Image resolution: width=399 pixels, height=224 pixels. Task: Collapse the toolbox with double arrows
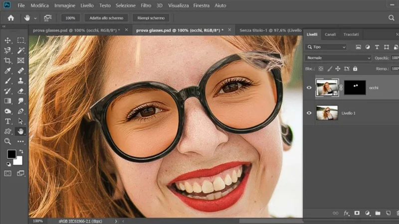[3, 26]
